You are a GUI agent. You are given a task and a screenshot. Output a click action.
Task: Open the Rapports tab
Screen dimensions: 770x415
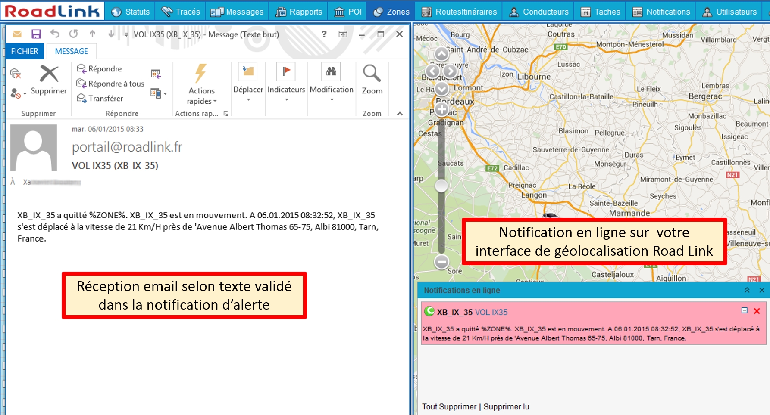coord(298,12)
